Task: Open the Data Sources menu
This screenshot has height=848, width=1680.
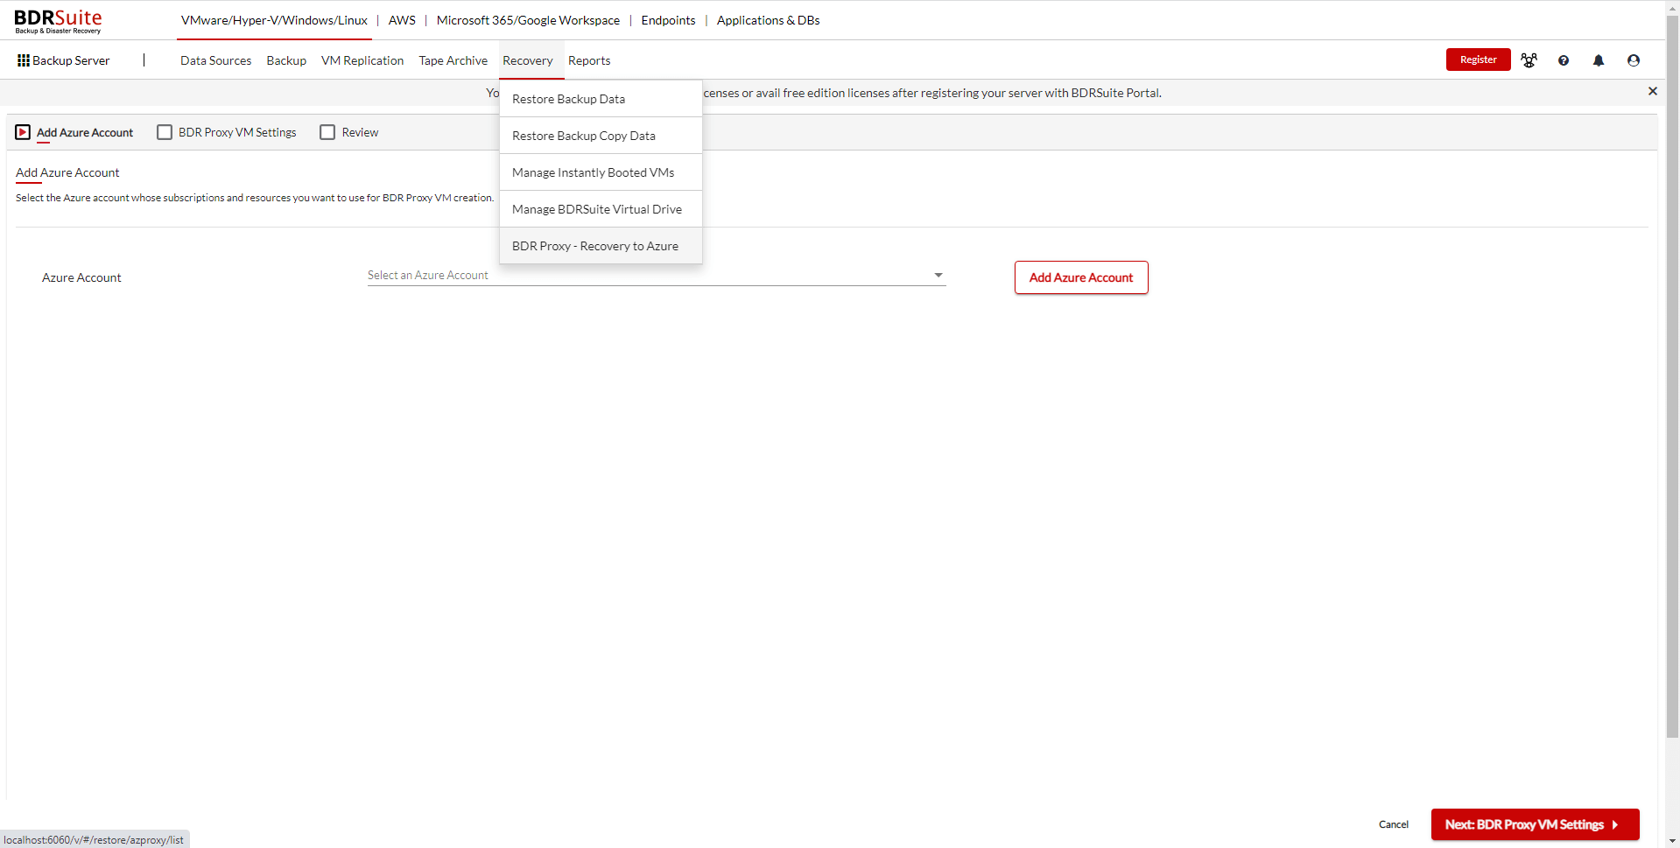Action: tap(215, 60)
